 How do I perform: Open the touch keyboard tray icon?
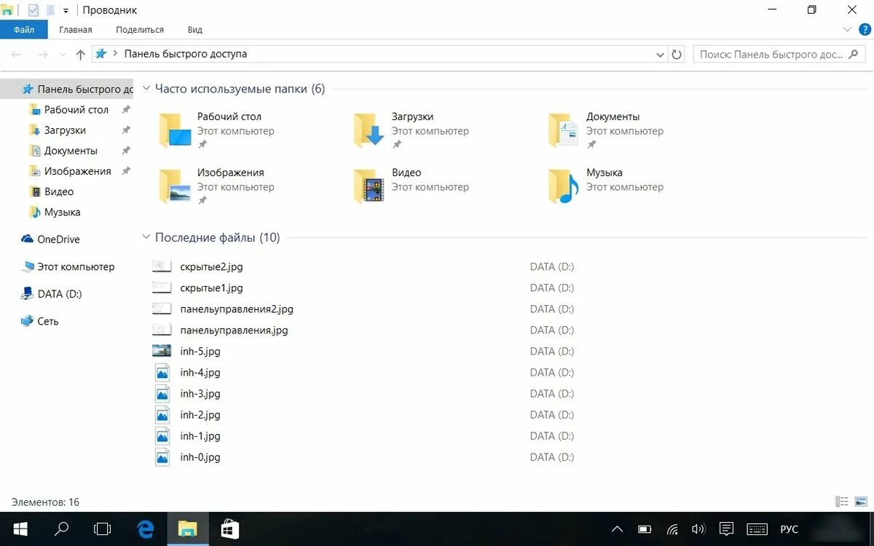(757, 529)
